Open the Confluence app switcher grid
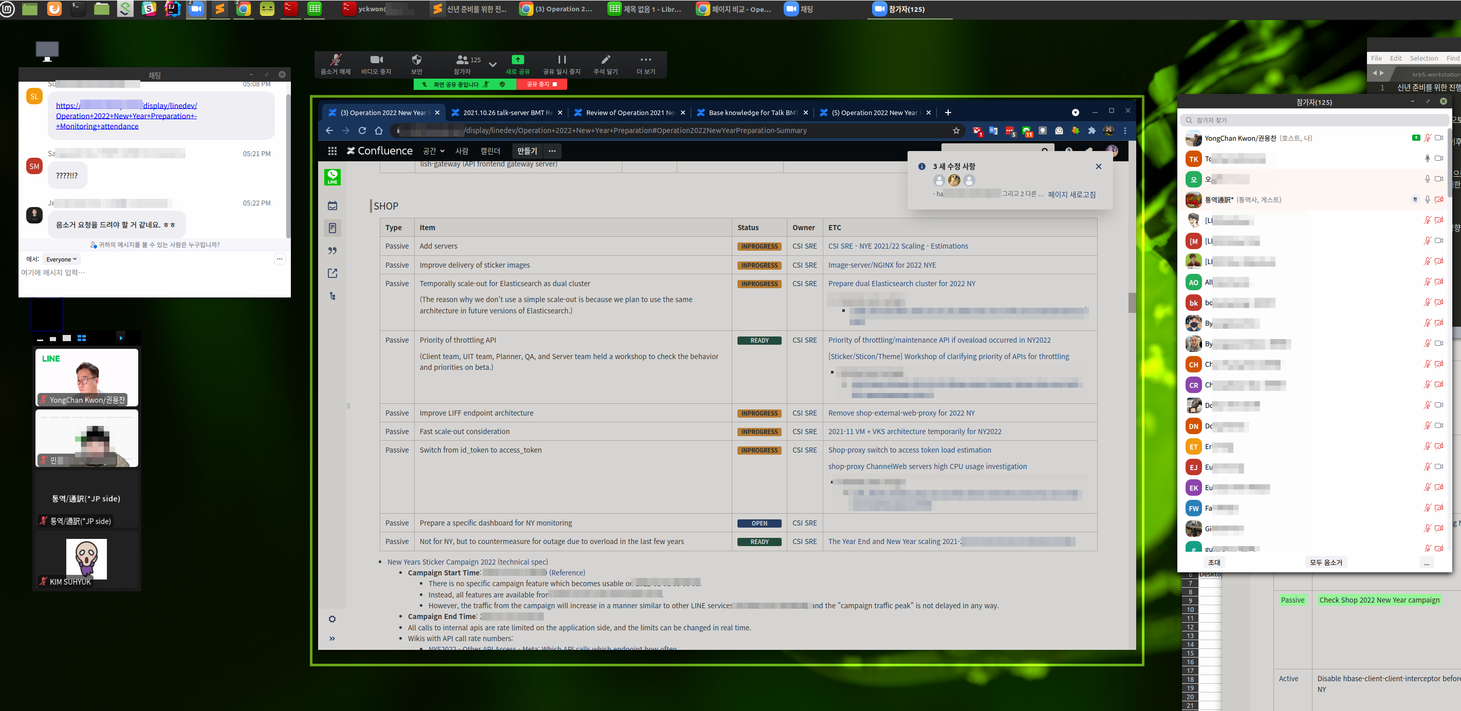The width and height of the screenshot is (1461, 711). point(332,151)
